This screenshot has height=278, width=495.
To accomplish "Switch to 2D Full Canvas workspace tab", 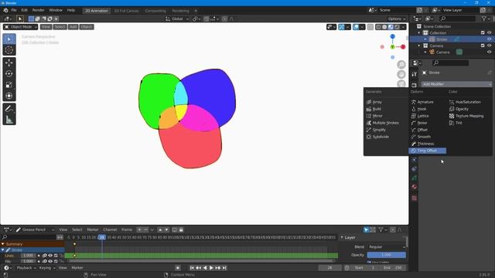I will (x=126, y=11).
